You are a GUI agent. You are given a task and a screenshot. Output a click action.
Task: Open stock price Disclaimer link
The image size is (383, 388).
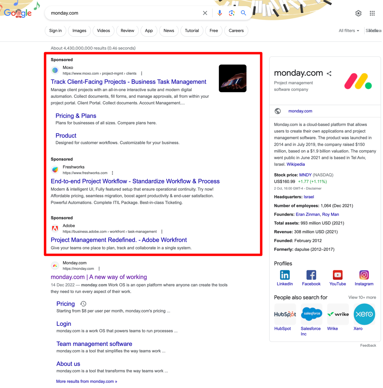coord(314,189)
